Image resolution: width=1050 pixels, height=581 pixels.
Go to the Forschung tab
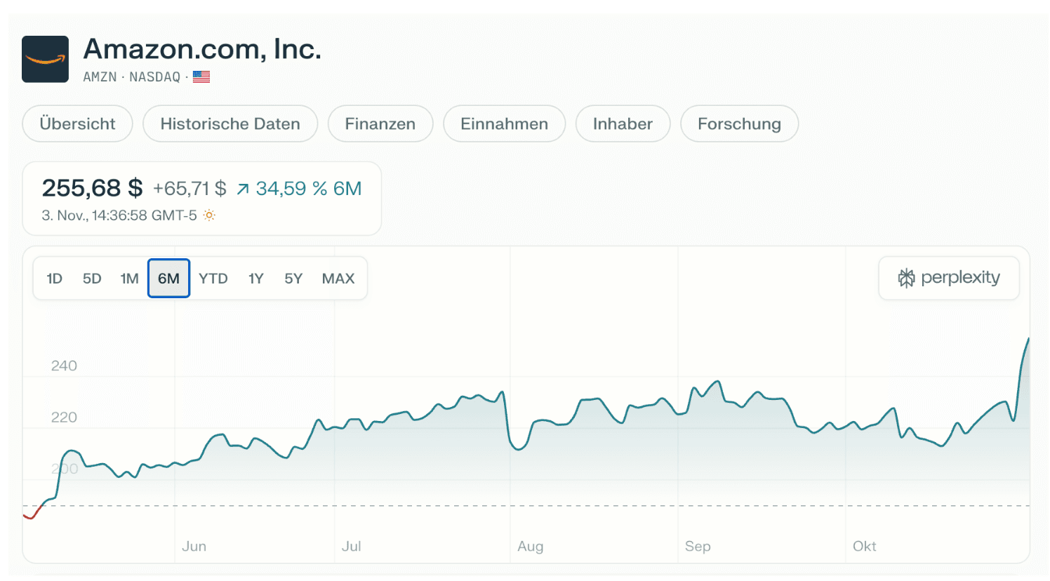click(739, 124)
